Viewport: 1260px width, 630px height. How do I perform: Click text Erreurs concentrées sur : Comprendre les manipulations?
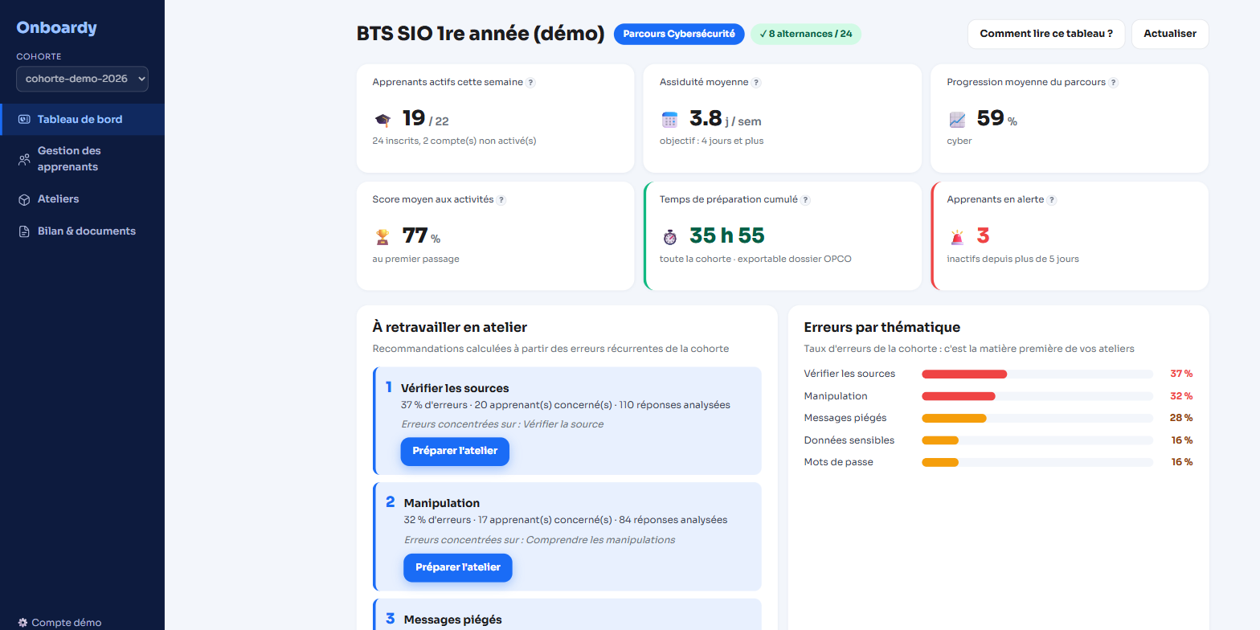pos(539,540)
